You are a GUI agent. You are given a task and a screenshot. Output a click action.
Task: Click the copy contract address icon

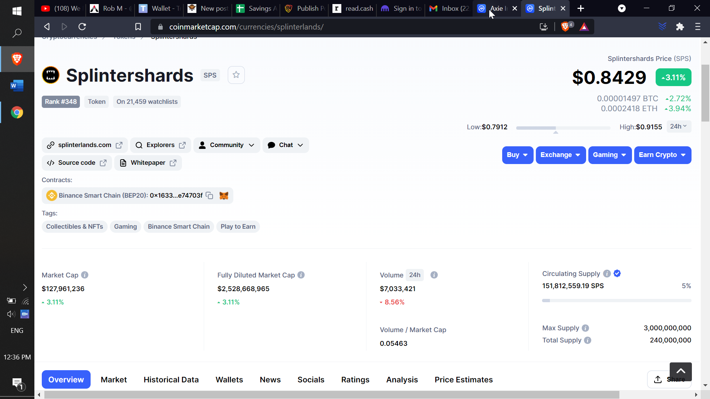click(209, 195)
